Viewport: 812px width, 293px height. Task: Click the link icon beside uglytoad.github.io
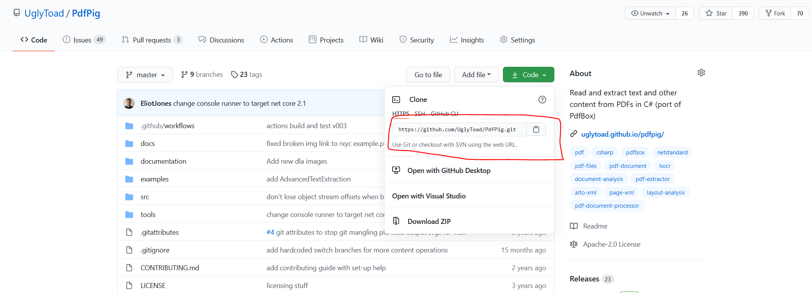574,134
